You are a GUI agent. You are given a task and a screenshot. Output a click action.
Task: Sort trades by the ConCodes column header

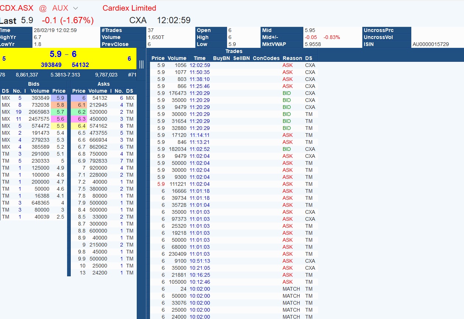pos(266,58)
